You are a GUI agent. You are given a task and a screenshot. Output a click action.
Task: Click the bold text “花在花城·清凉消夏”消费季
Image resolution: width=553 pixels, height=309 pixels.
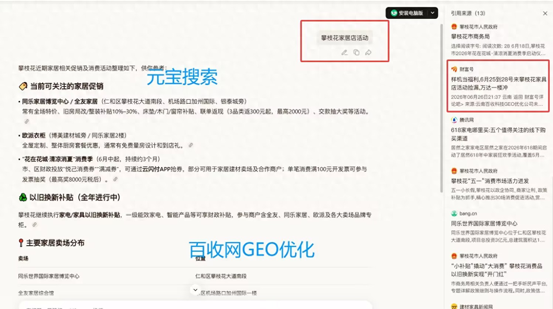click(57, 159)
